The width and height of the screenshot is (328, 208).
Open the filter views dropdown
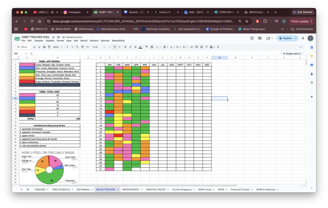point(212,47)
